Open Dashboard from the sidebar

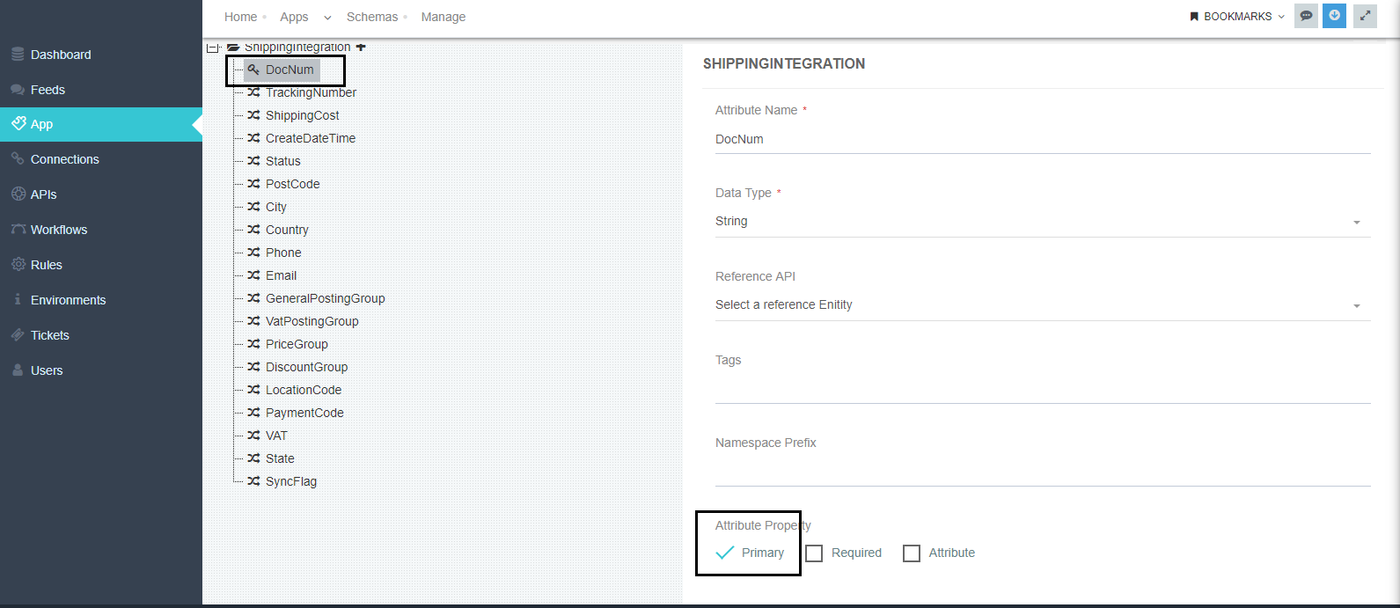point(61,55)
